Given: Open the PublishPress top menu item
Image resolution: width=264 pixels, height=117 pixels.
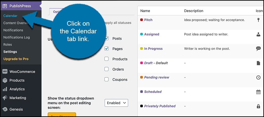Looking at the screenshot, I should point(20,6).
